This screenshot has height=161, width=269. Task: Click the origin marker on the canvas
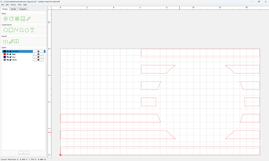pyautogui.click(x=60, y=155)
